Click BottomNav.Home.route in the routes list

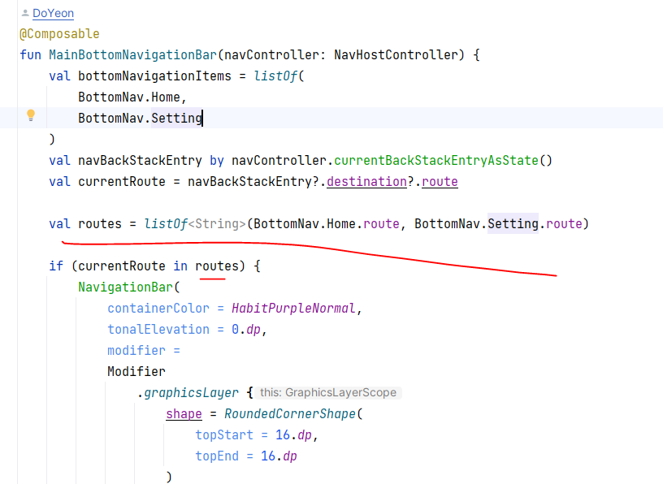point(327,224)
